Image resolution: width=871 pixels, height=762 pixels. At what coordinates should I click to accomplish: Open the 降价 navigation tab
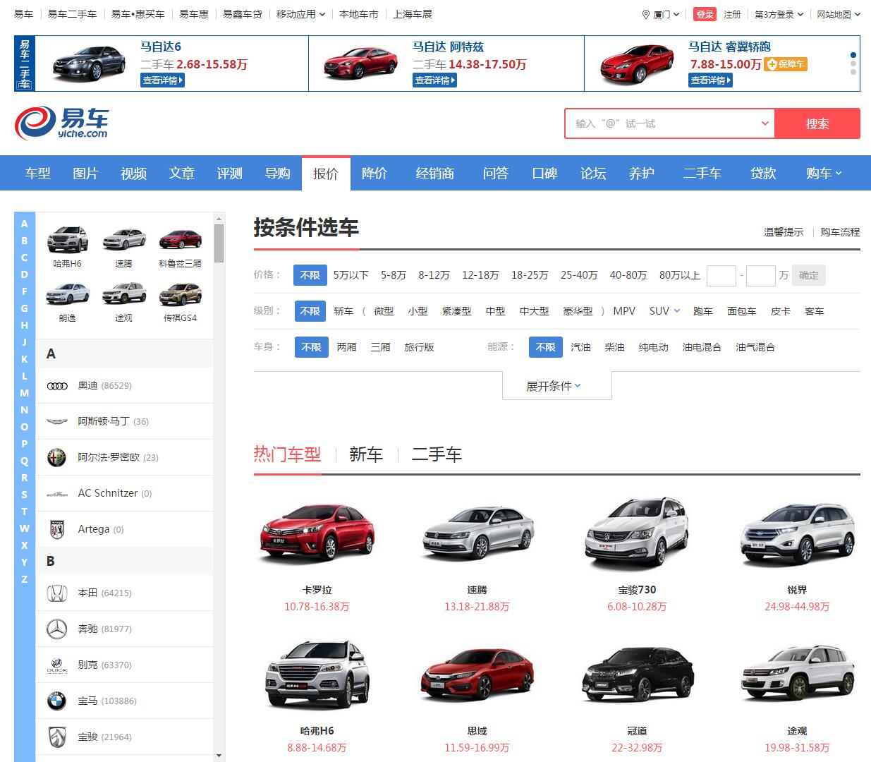coord(374,173)
